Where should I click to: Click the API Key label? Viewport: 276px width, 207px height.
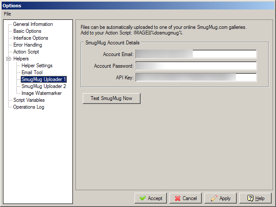(125, 78)
